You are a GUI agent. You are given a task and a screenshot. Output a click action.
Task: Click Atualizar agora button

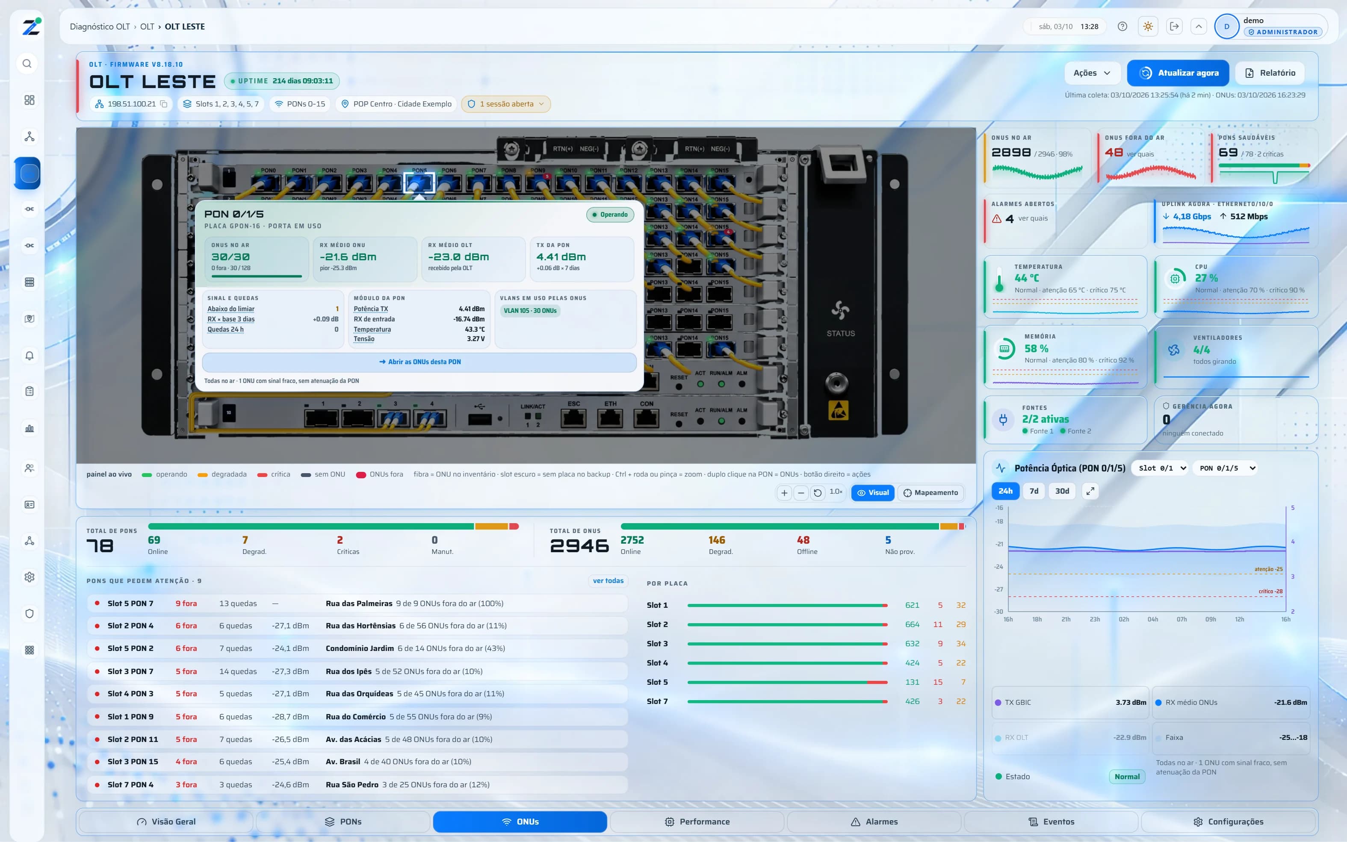pos(1178,73)
